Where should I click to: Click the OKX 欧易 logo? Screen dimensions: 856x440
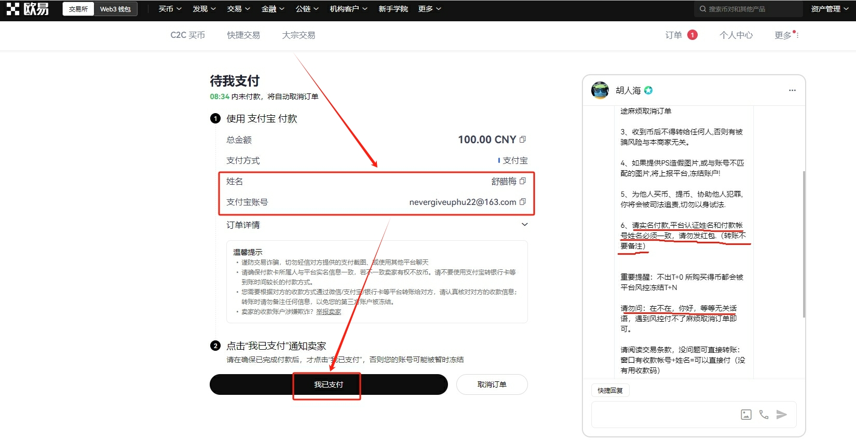tap(28, 9)
